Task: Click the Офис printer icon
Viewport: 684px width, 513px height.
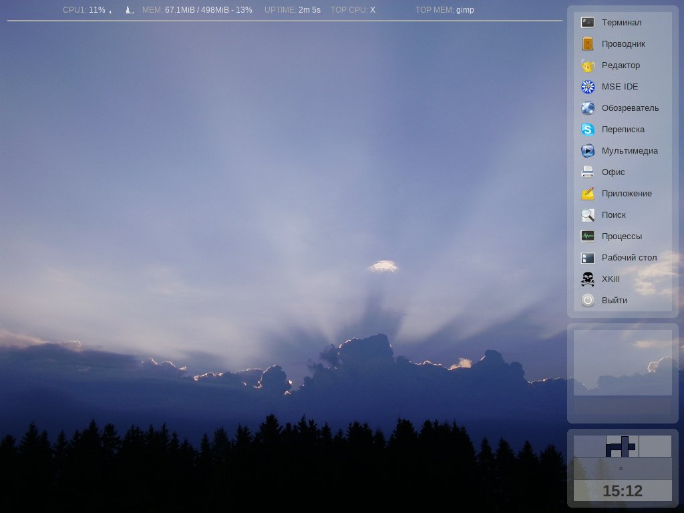Action: click(588, 172)
